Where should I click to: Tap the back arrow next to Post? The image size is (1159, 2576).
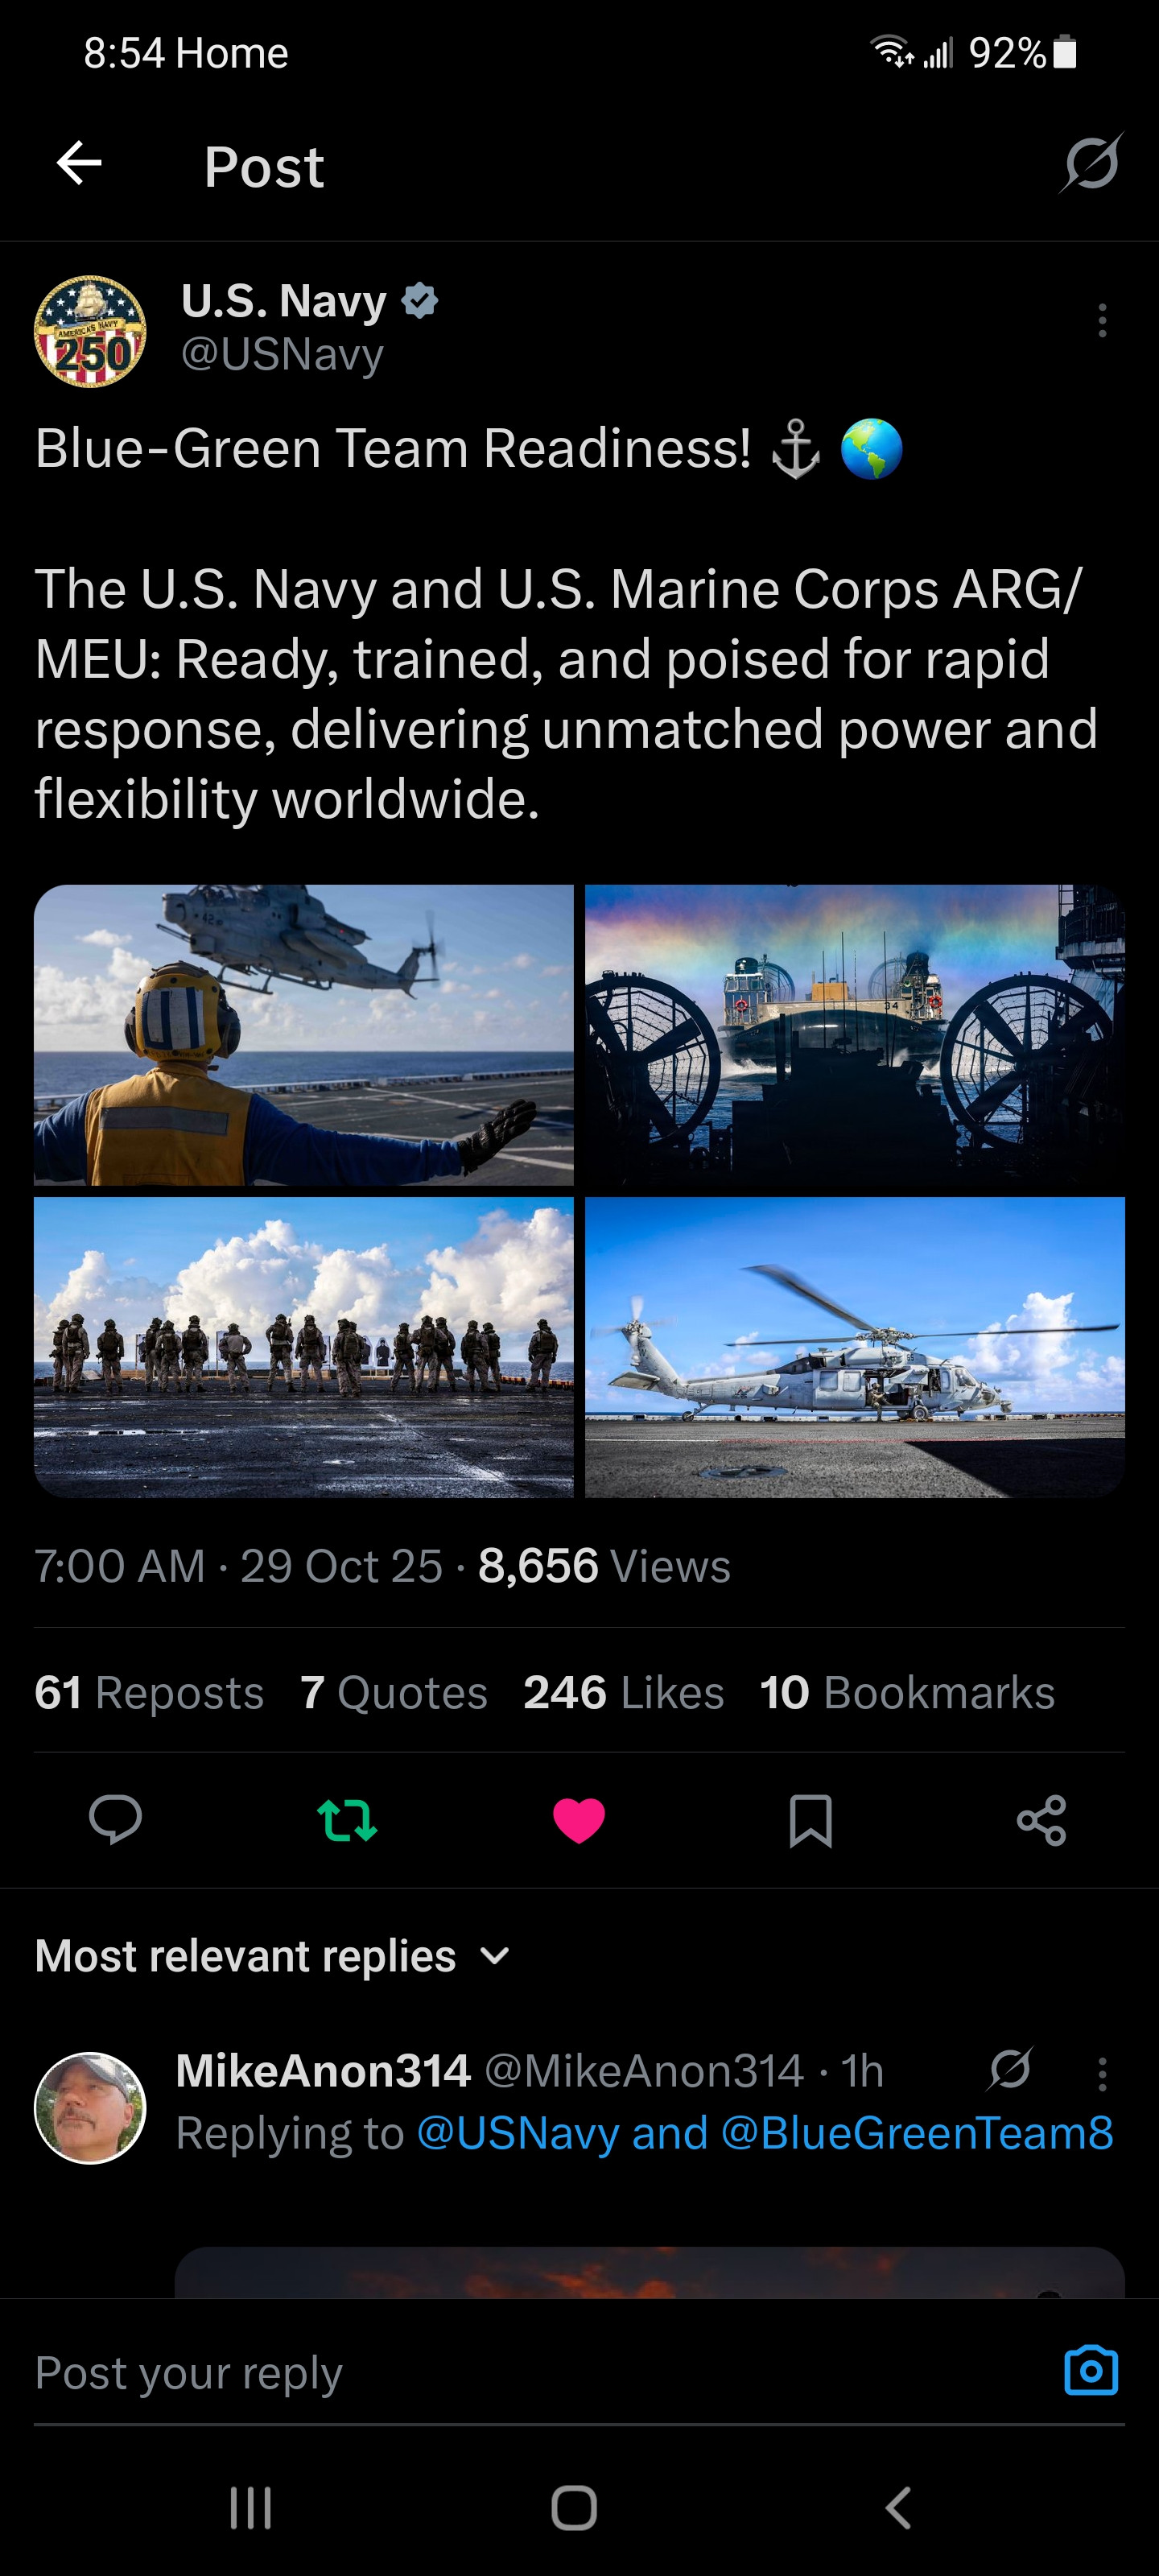tap(79, 164)
